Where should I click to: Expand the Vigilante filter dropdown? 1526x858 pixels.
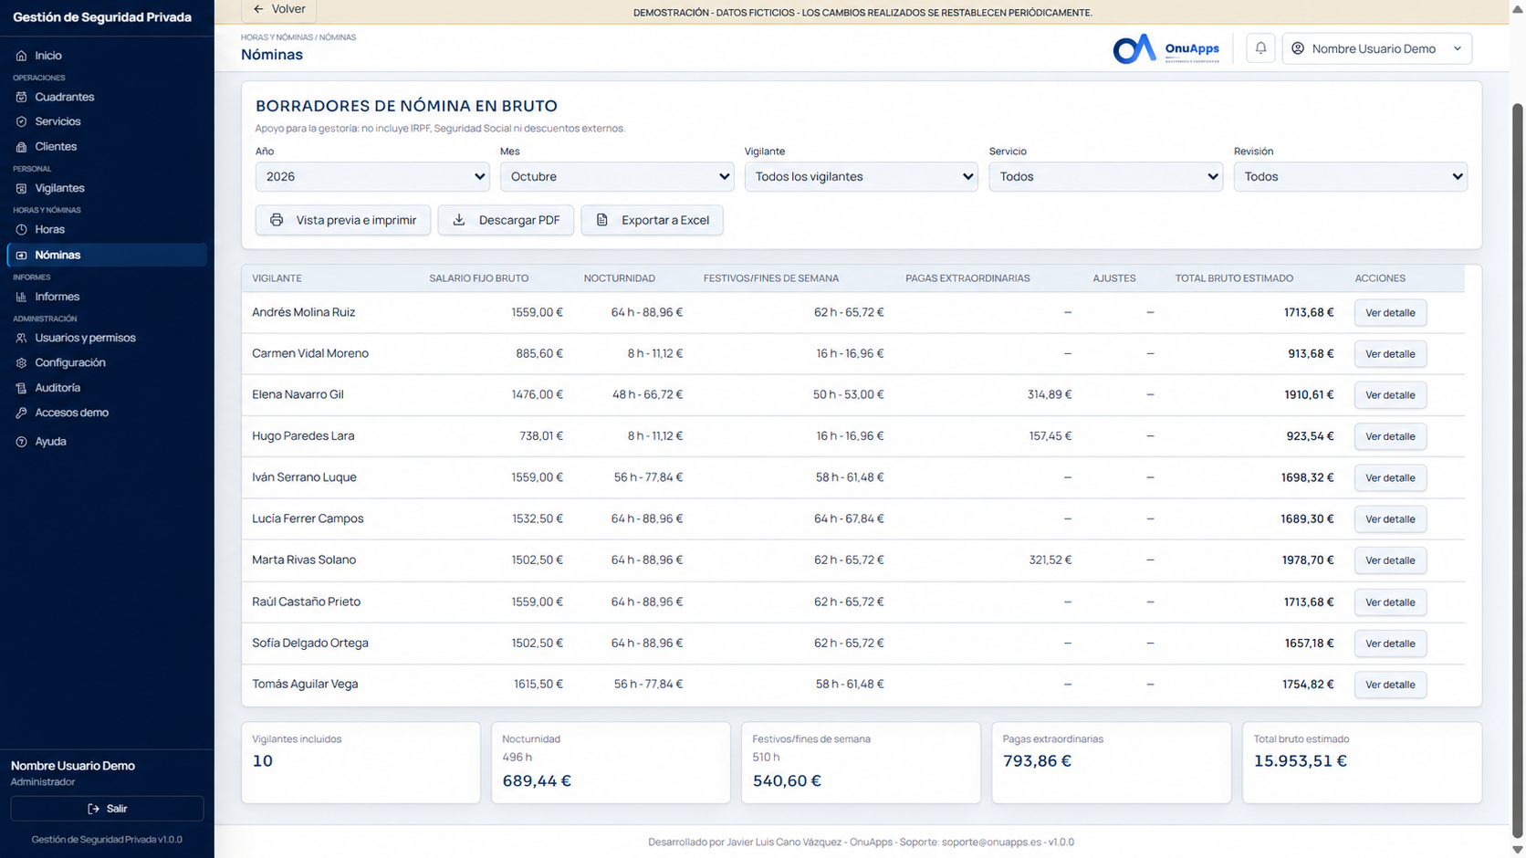(862, 176)
